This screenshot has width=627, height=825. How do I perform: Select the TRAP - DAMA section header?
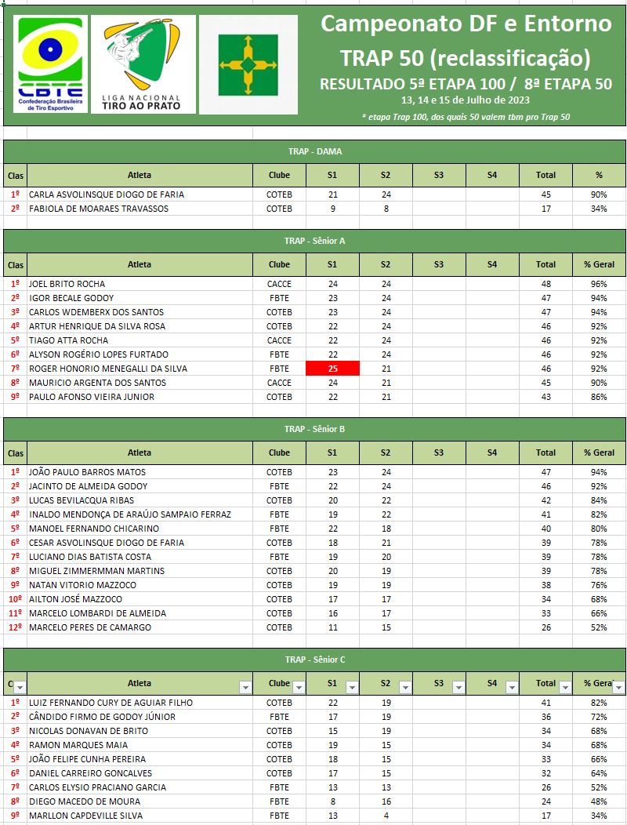[x=314, y=151]
